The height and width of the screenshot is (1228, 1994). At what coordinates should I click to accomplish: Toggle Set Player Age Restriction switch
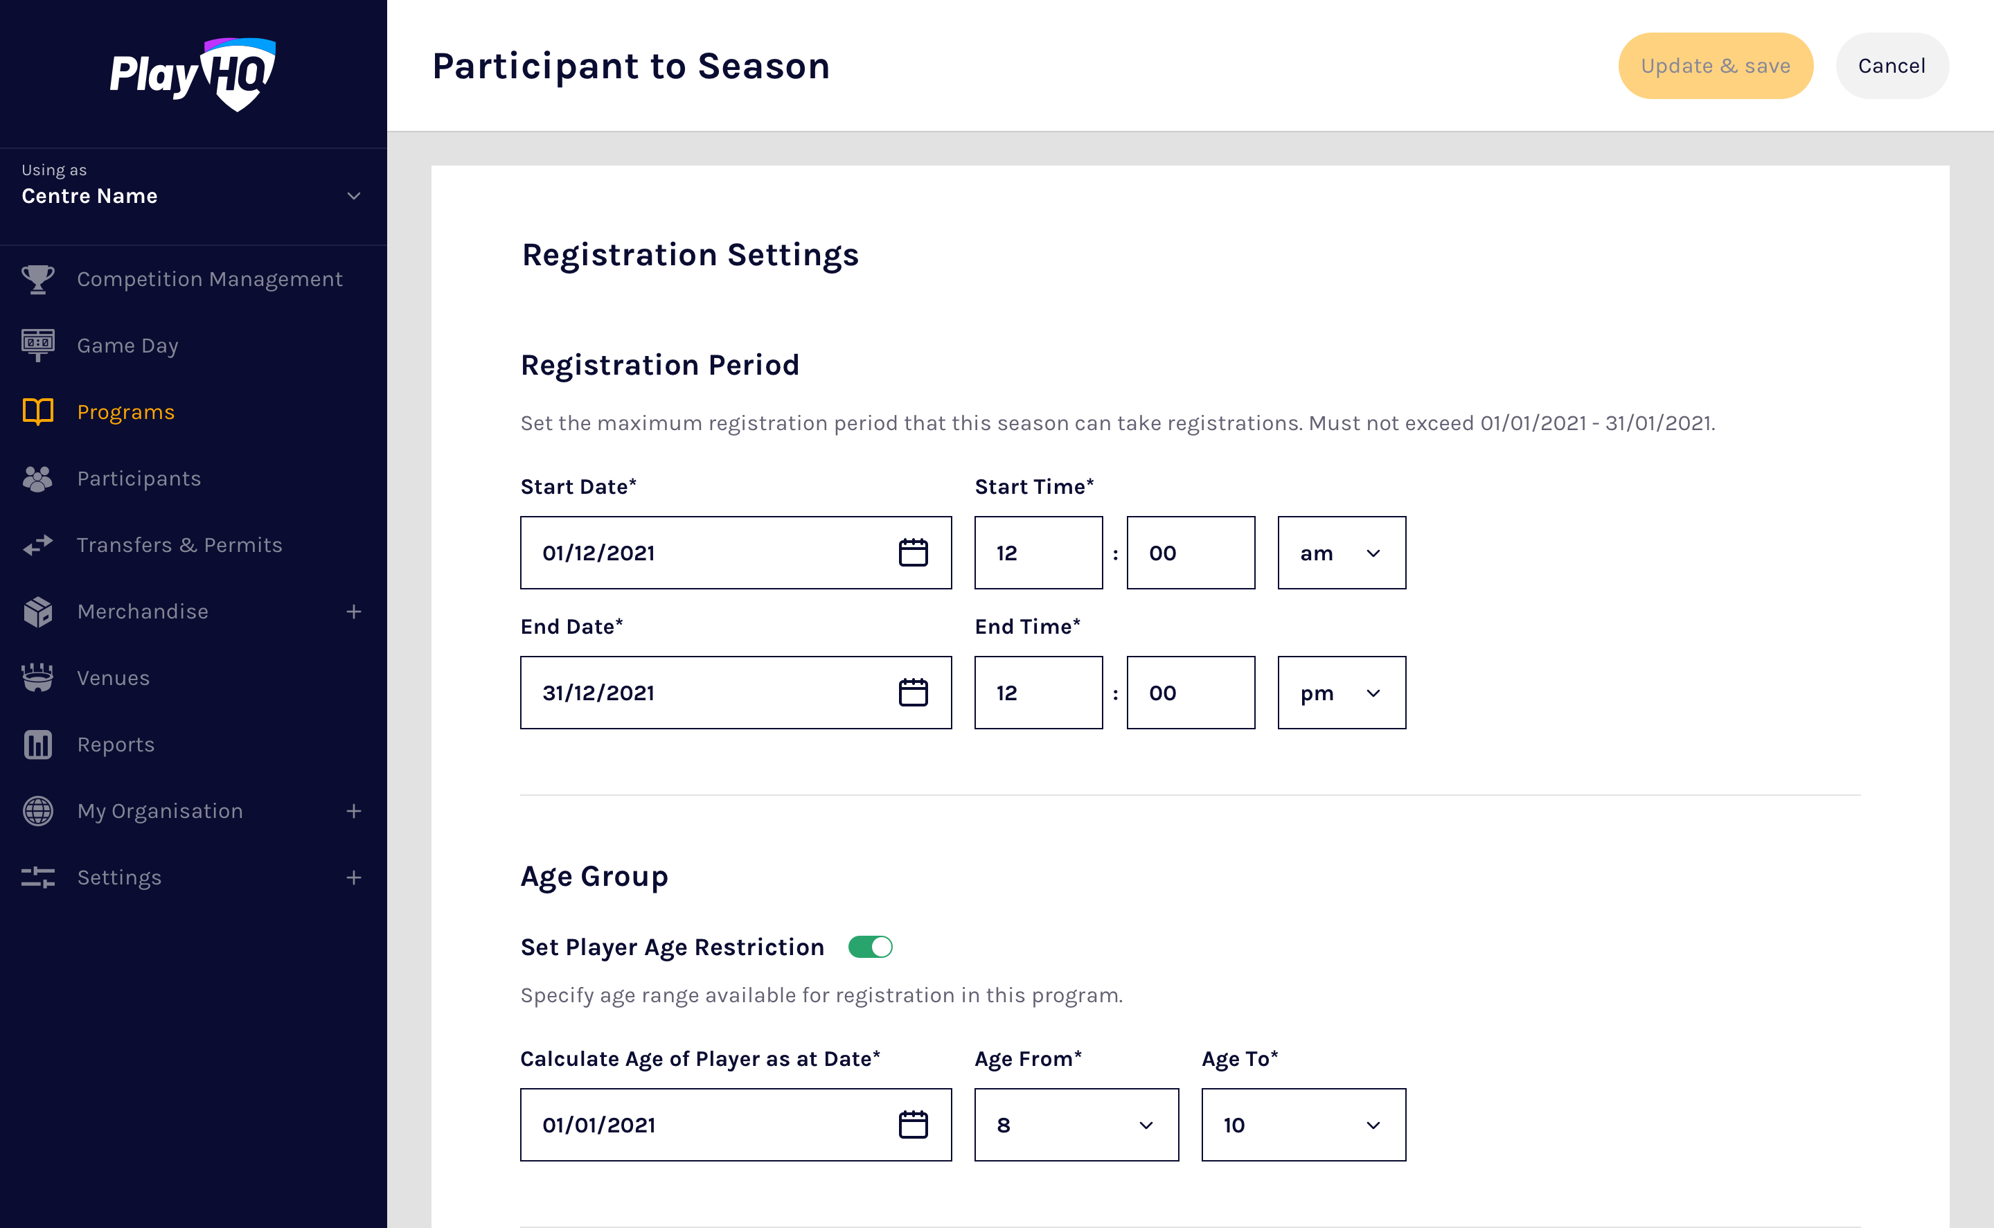(870, 947)
